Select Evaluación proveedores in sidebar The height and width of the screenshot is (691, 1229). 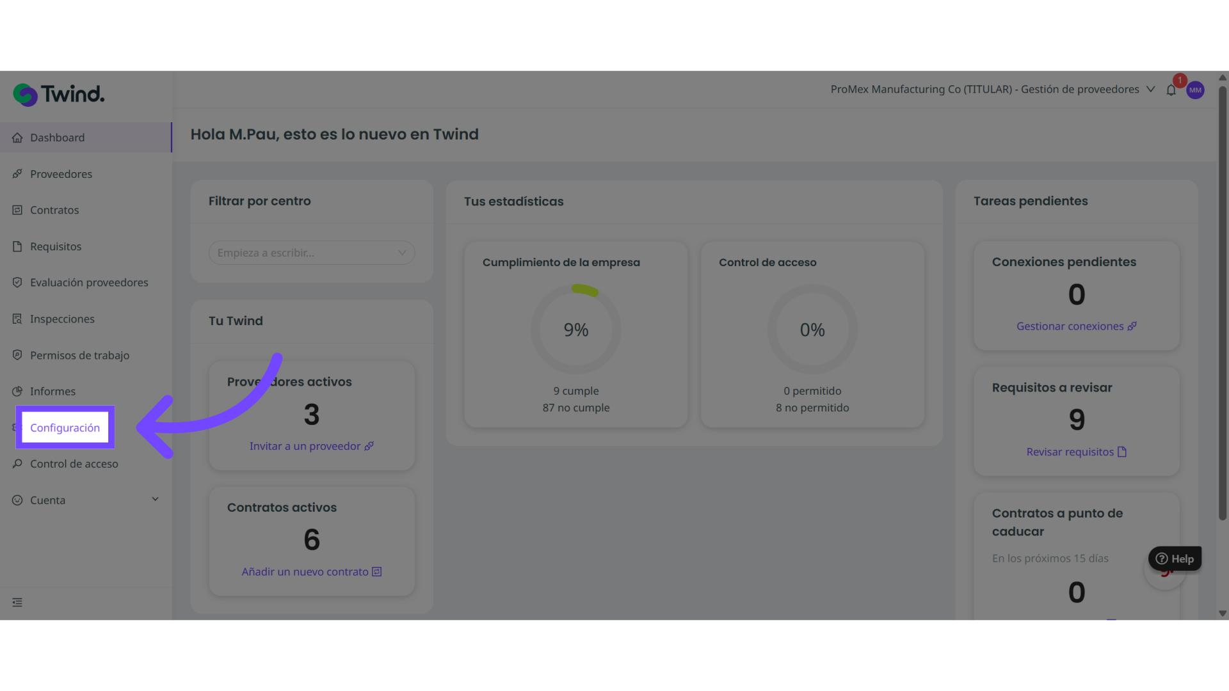[x=89, y=282]
